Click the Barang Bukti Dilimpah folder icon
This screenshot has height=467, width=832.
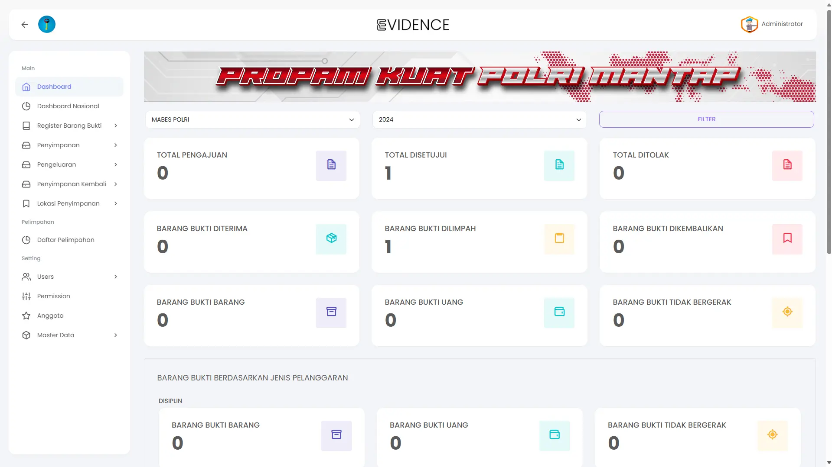[x=559, y=238]
